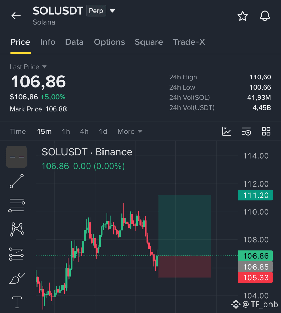This screenshot has width=281, height=313.
Task: Click the 24h Low value 100,66
Action: (x=260, y=87)
